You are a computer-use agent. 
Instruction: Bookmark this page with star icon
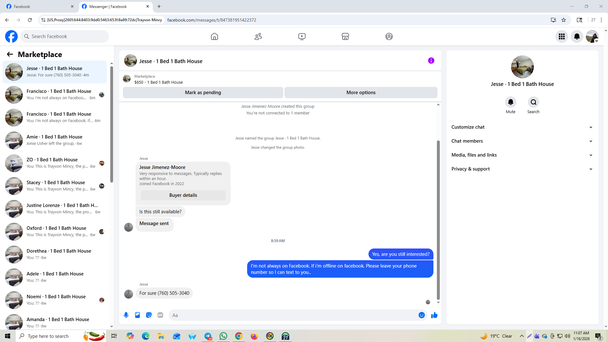564,20
